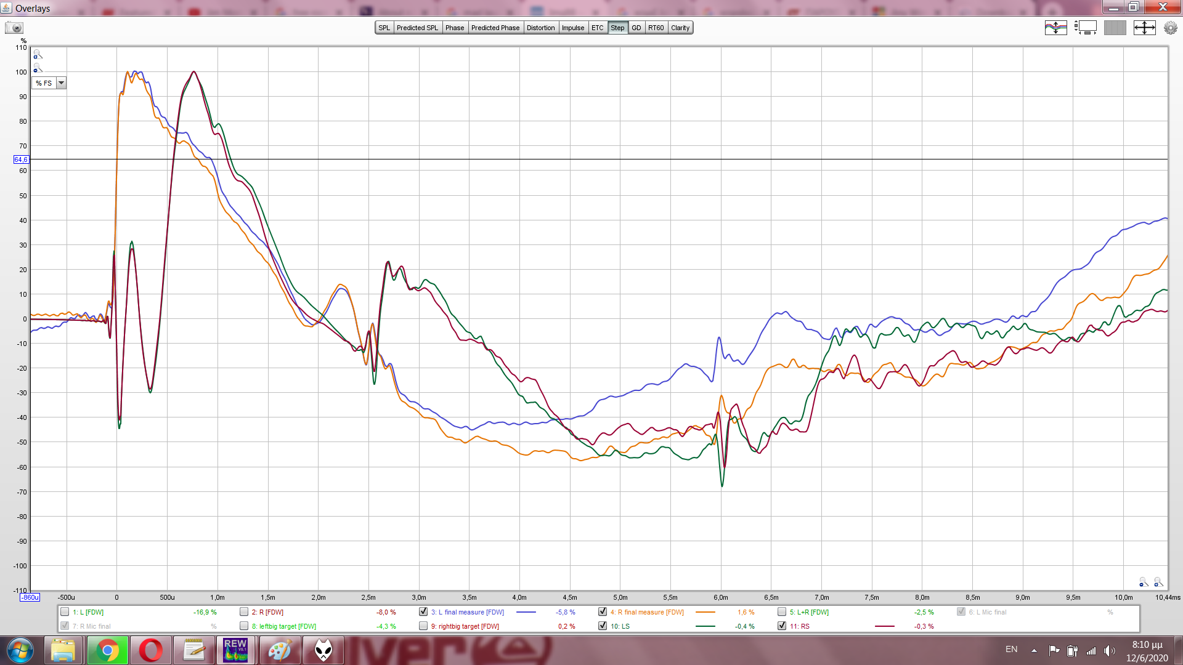The width and height of the screenshot is (1183, 665).
Task: Click the top-left vertical zoom-in magnifier
Action: tap(38, 54)
